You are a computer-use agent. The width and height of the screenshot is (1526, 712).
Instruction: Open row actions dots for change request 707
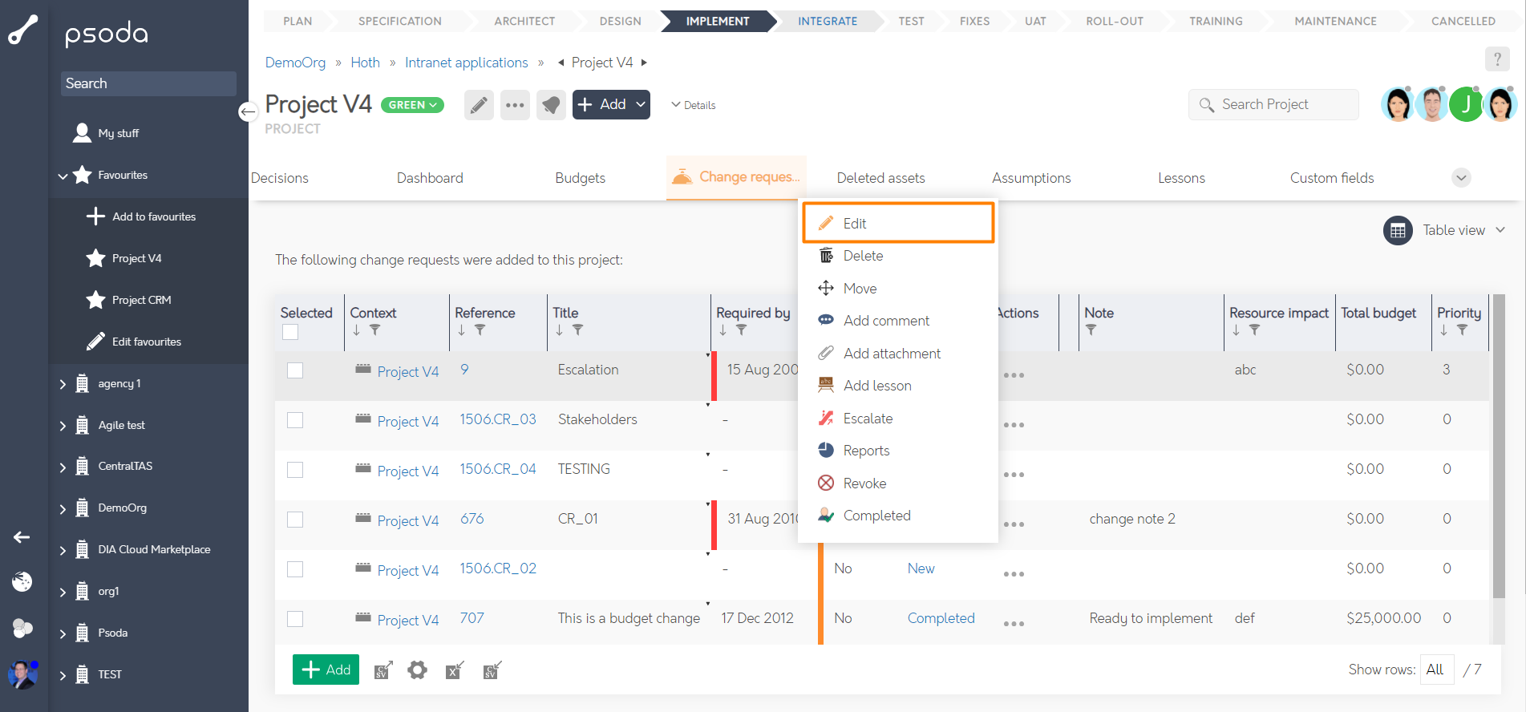pos(1014,624)
